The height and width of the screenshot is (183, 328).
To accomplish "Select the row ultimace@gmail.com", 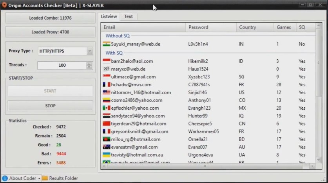I will pos(208,76).
